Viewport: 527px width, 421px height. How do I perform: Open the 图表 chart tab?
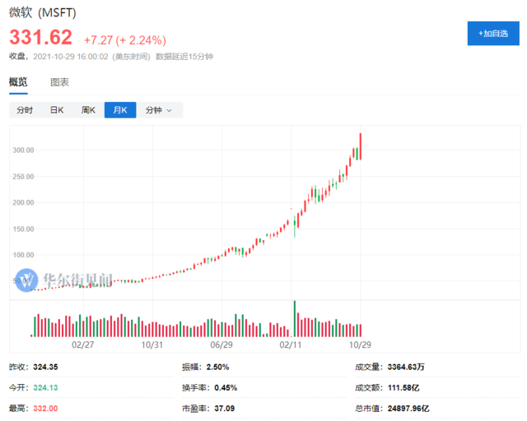click(59, 82)
